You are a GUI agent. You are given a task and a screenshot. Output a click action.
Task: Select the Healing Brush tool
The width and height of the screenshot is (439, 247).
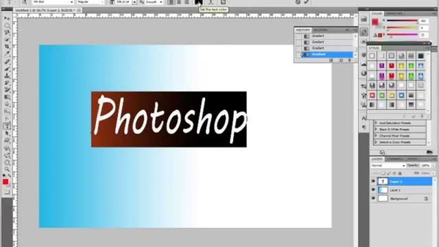pyautogui.click(x=7, y=62)
